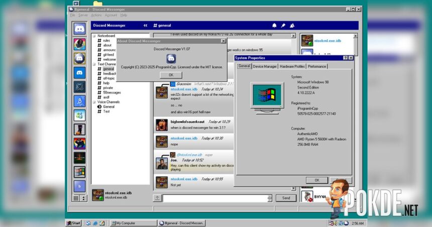Screen dimensions: 432x227
Task: Open the Windows flag logo server icon
Action: tap(80, 172)
